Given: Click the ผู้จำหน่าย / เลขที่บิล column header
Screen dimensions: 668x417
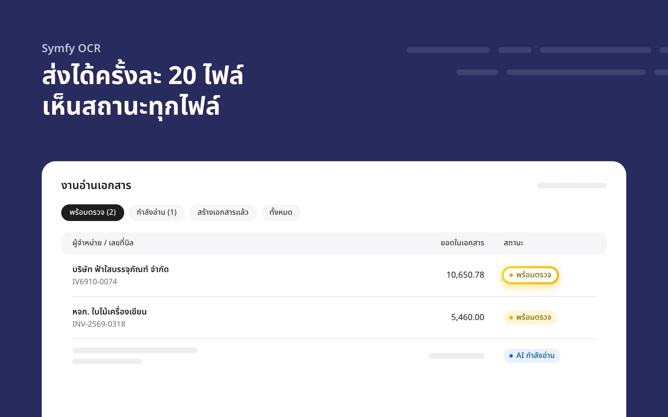Looking at the screenshot, I should pyautogui.click(x=103, y=243).
